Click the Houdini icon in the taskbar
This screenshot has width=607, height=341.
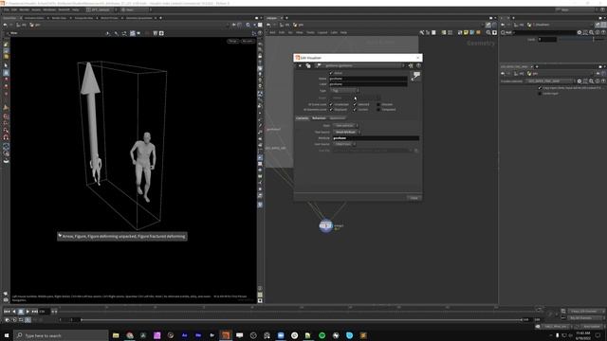coord(226,335)
